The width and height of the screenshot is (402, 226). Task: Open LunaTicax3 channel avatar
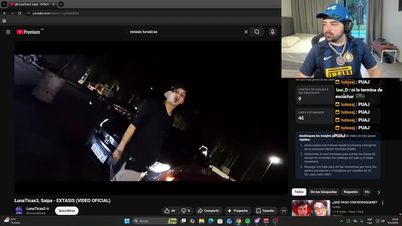[19, 211]
